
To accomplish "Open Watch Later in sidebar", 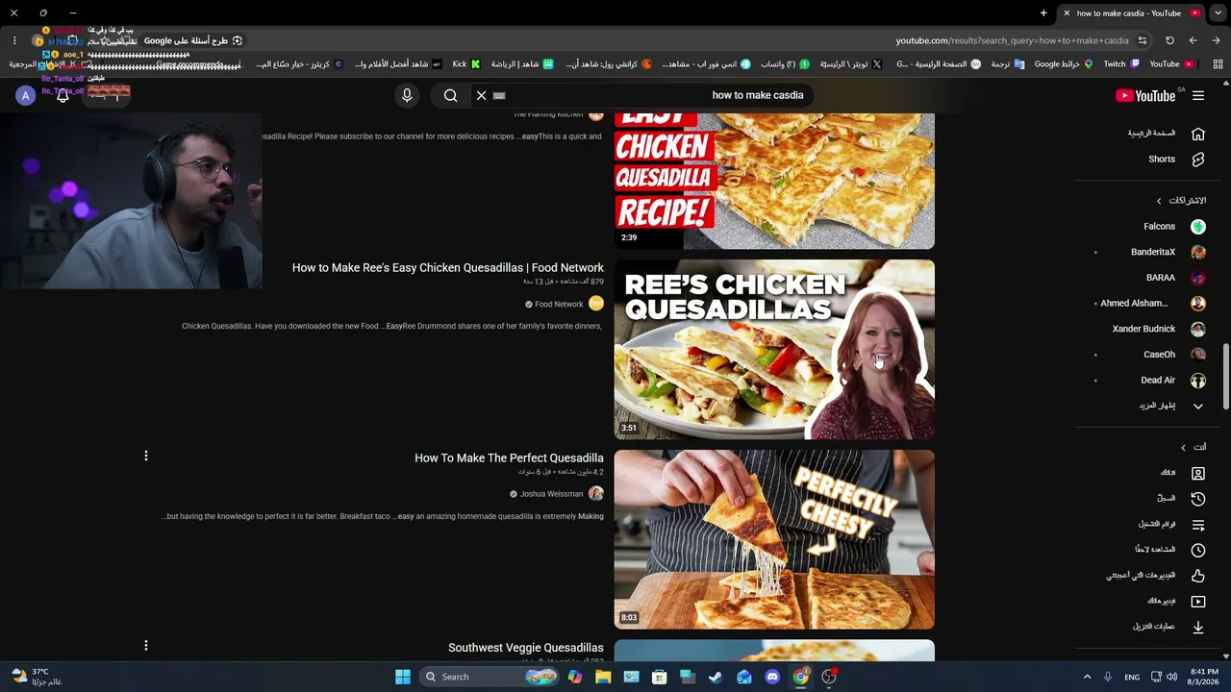I will coord(1198,550).
